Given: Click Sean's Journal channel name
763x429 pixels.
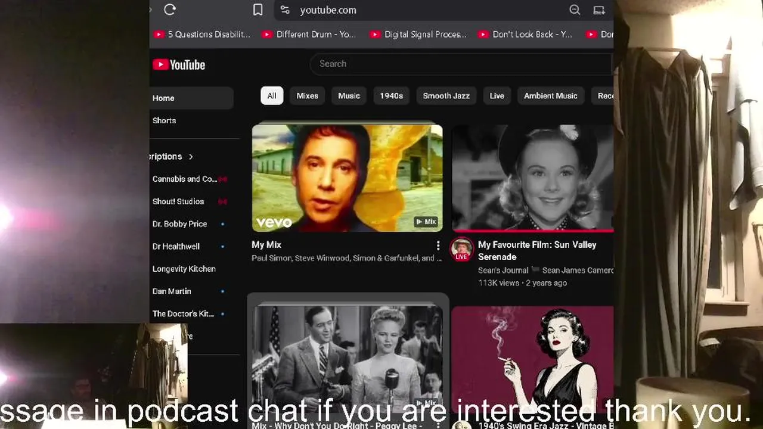Looking at the screenshot, I should pos(503,271).
